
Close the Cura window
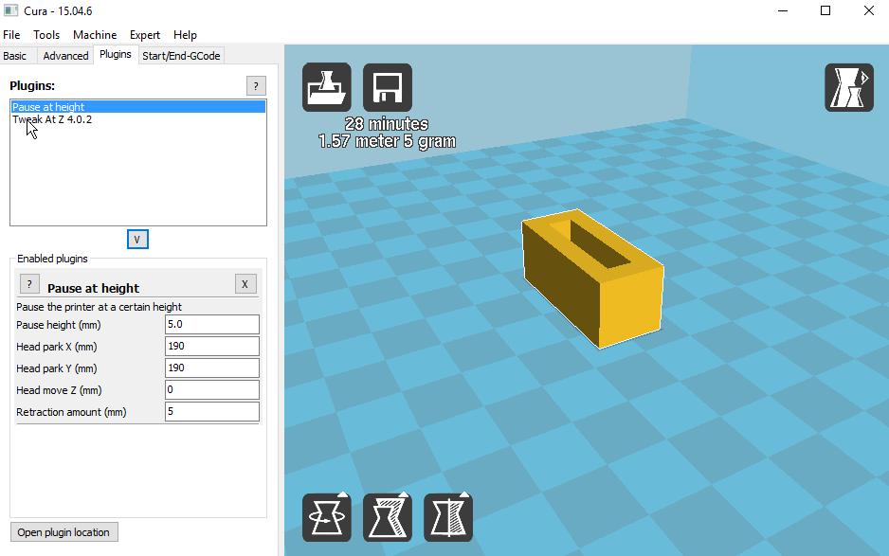click(x=868, y=10)
